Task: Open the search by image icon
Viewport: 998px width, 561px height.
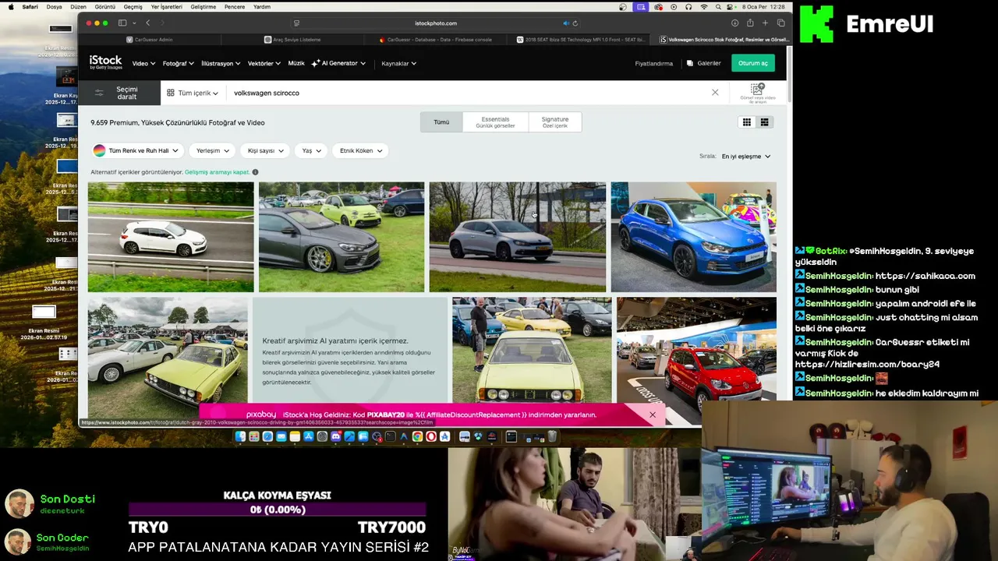Action: click(x=758, y=93)
